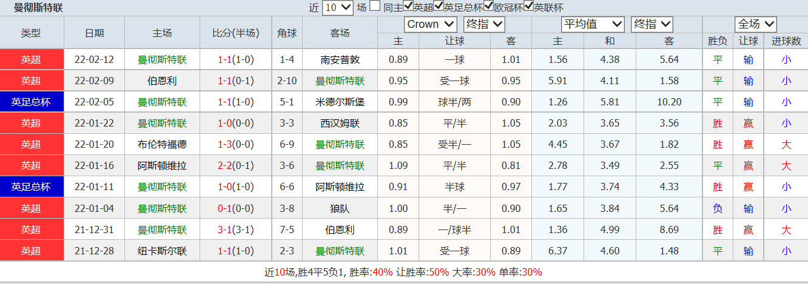Image resolution: width=808 pixels, height=284 pixels.
Task: Click corner count 2-10 in 伯恩利 row
Action: click(287, 81)
